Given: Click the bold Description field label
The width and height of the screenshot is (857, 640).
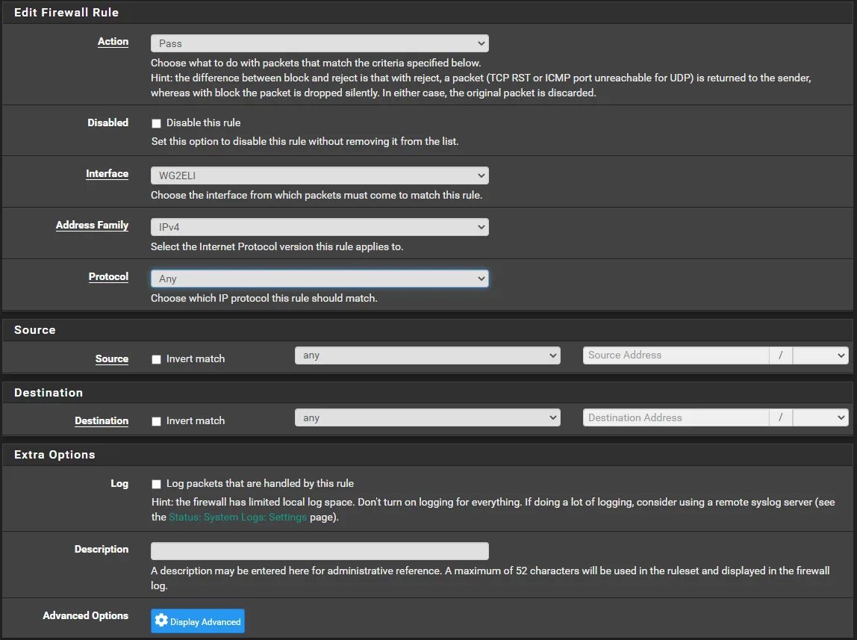Looking at the screenshot, I should click(x=101, y=550).
